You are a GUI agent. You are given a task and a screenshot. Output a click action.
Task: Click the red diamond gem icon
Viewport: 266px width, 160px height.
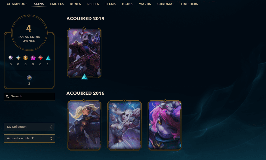[x=40, y=58]
